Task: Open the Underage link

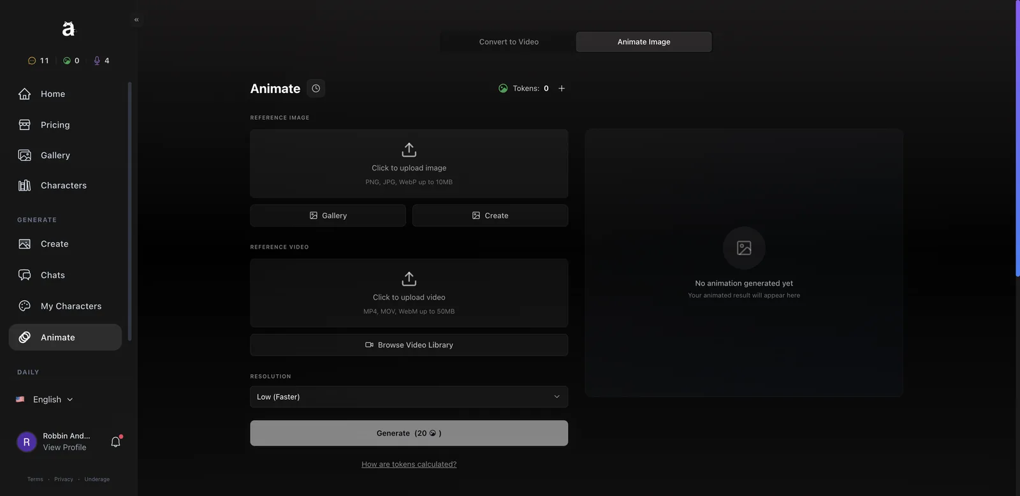Action: [x=97, y=479]
